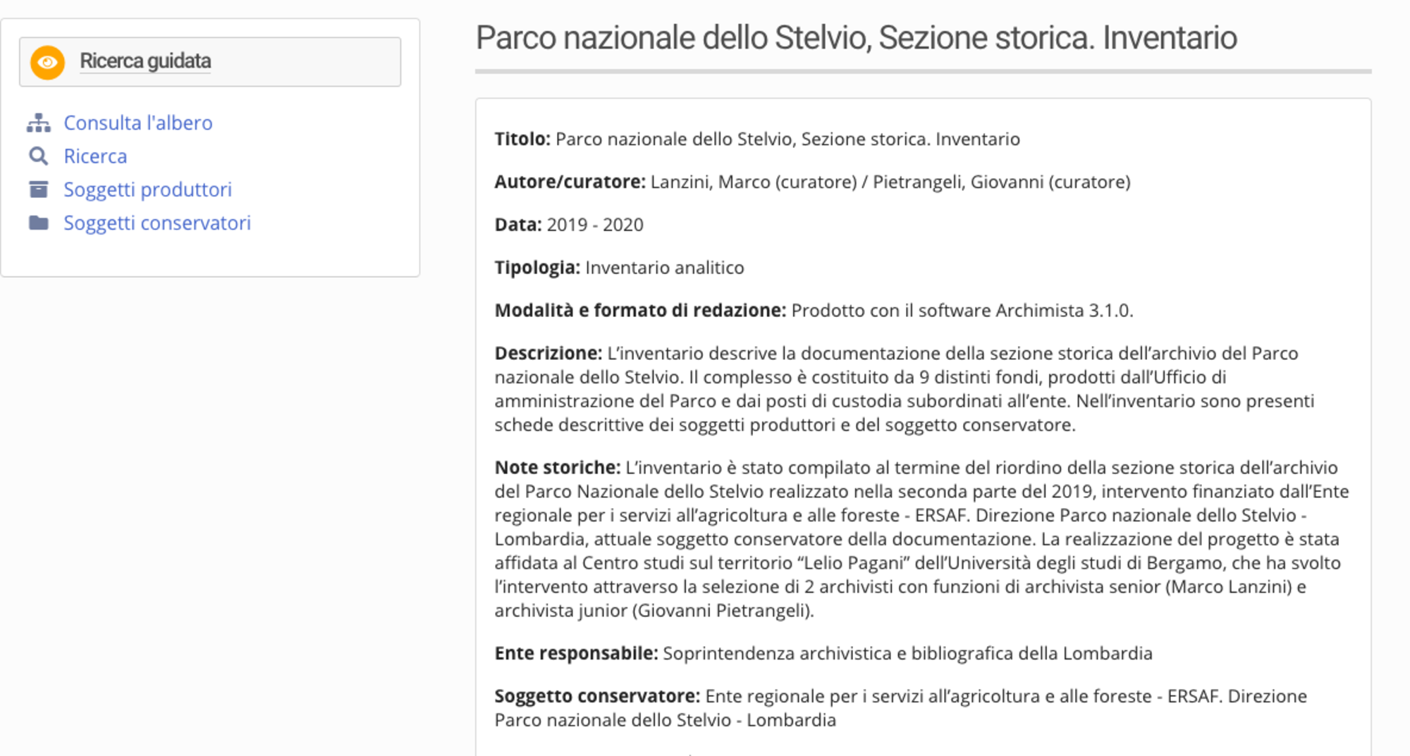Click the folder icon beside Soggetti conservatori
This screenshot has height=756, width=1410.
click(x=39, y=223)
